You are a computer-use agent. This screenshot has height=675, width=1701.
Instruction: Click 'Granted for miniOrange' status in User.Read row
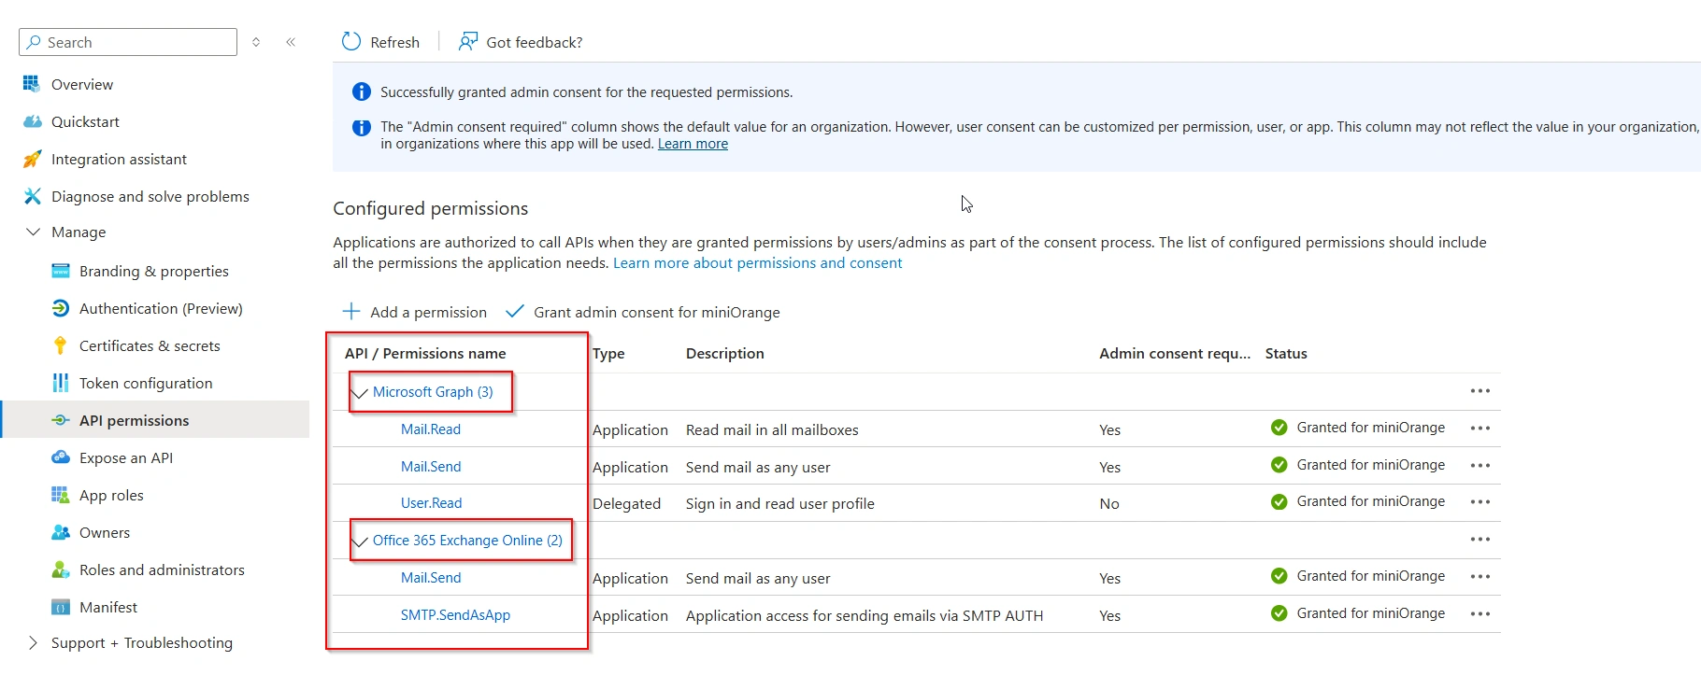[x=1358, y=501]
